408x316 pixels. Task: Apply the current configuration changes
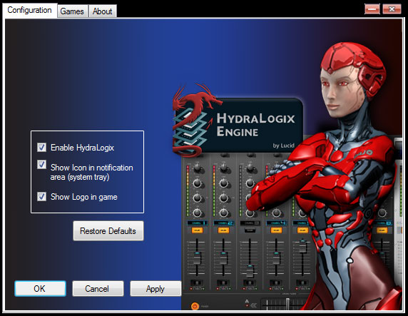click(155, 288)
